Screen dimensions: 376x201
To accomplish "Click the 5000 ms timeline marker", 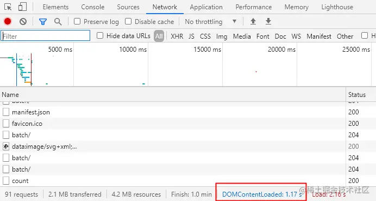I will [60, 50].
